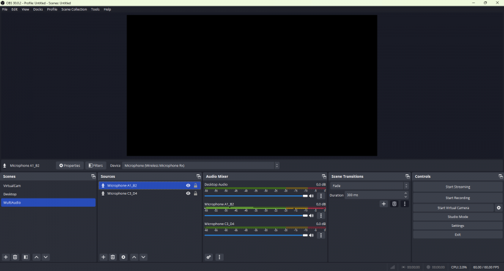This screenshot has height=271, width=504.
Task: Pop out the Sources dock
Action: click(x=198, y=176)
